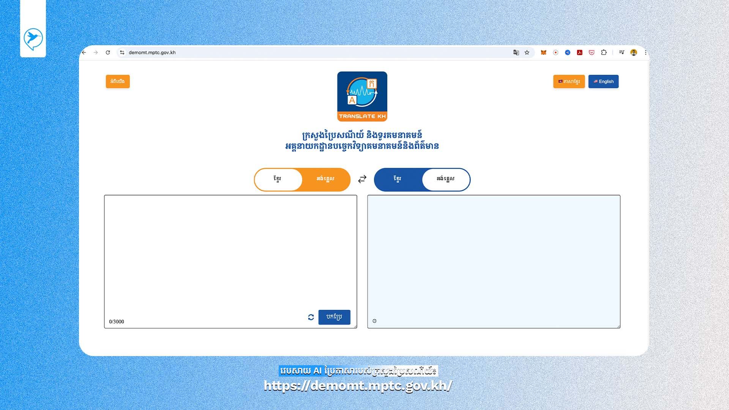
Task: Click the browser forward arrow
Action: coord(96,52)
